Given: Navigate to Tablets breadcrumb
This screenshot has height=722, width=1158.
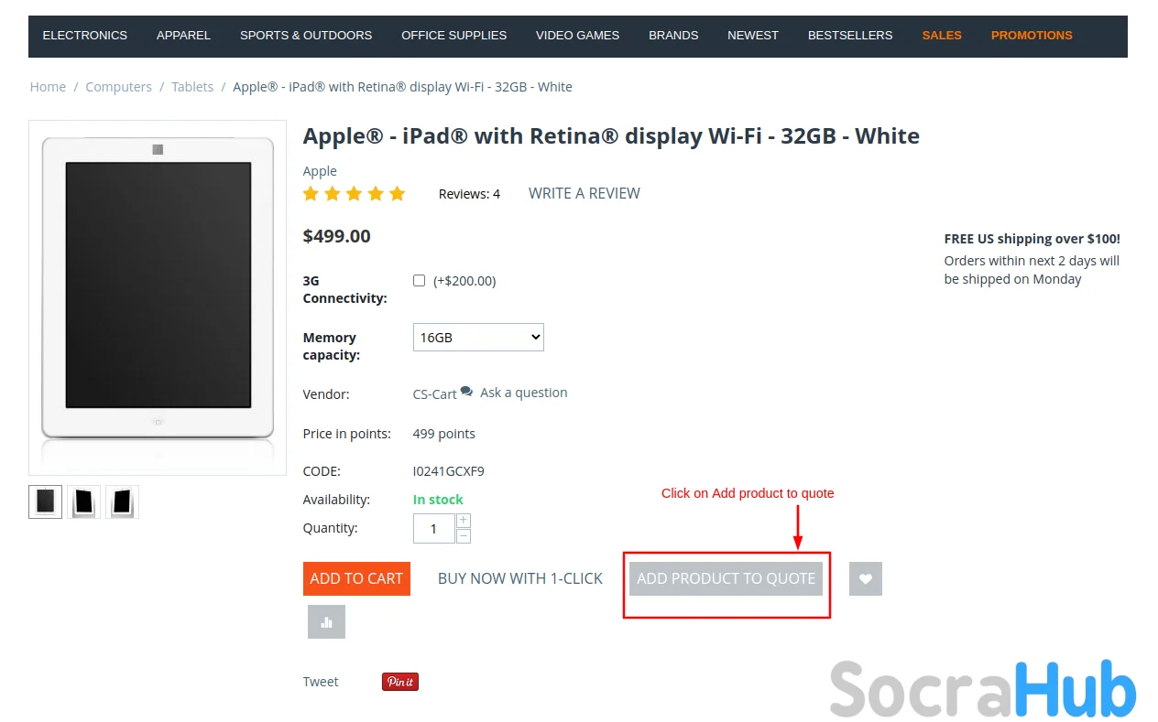Looking at the screenshot, I should pyautogui.click(x=192, y=87).
